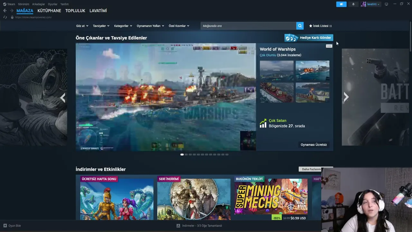
Task: Expand the Tavsiyeler dropdown
Action: (x=101, y=26)
